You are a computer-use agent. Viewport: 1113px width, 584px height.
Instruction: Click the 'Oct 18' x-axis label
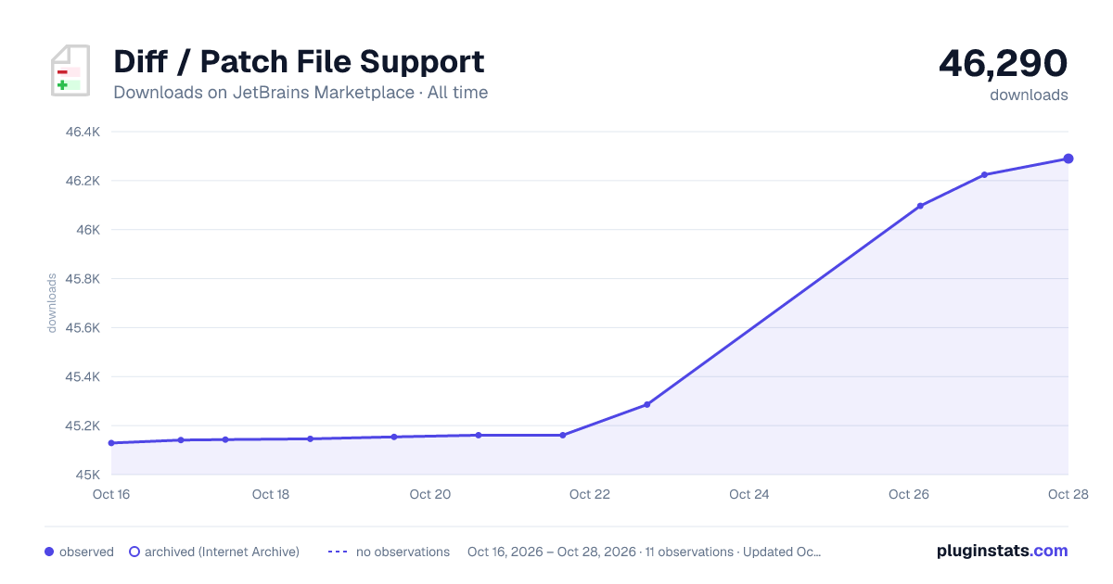coord(271,494)
